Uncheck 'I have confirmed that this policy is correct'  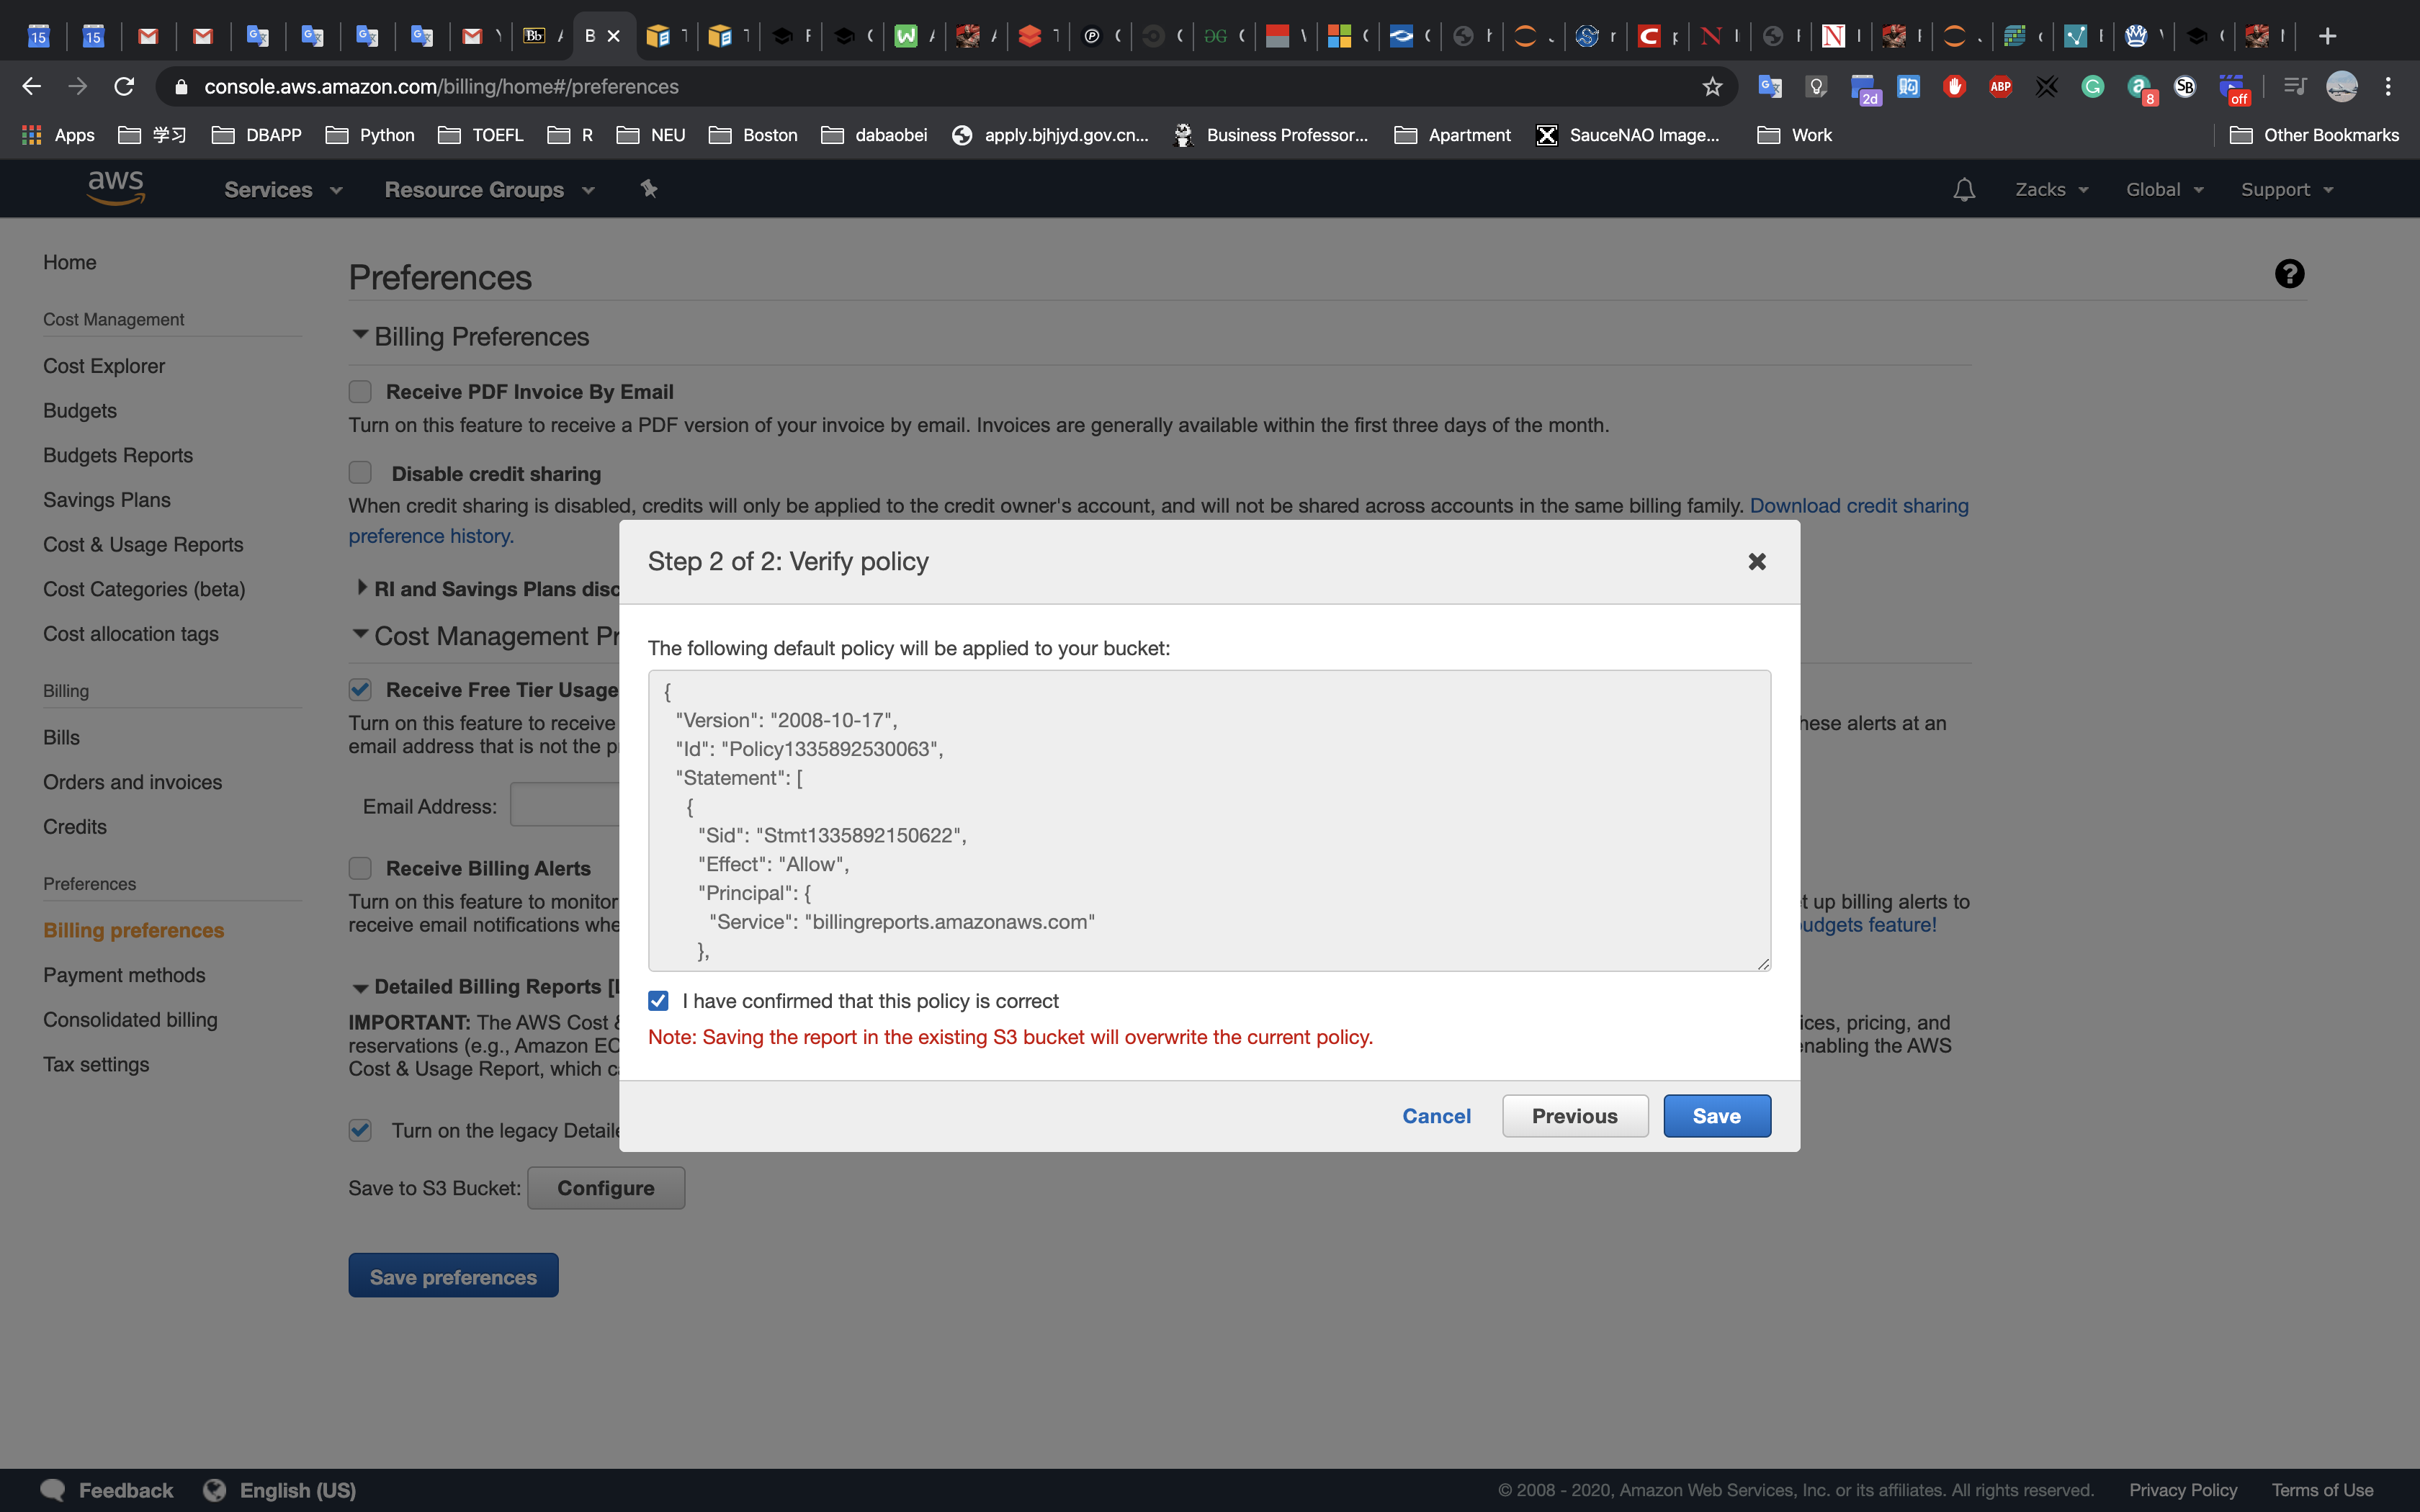pos(658,1001)
